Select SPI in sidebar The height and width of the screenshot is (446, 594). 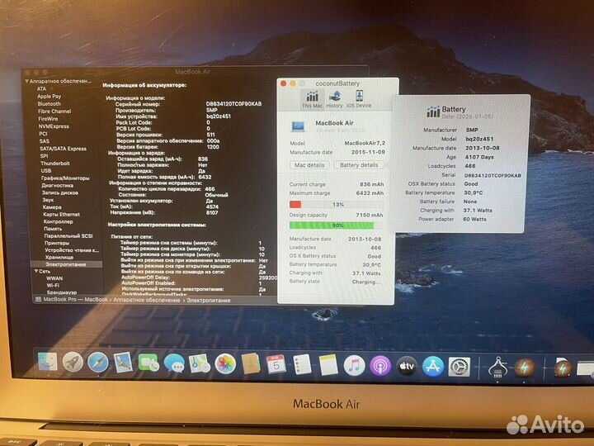[x=44, y=156]
